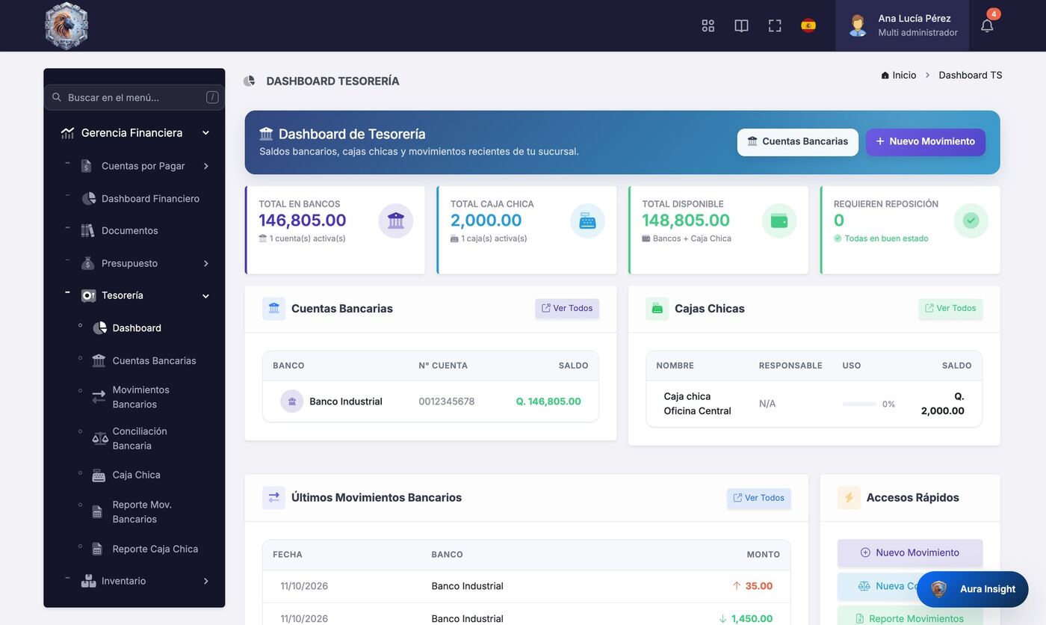Click the book documentation icon in header
This screenshot has width=1046, height=625.
pyautogui.click(x=741, y=25)
